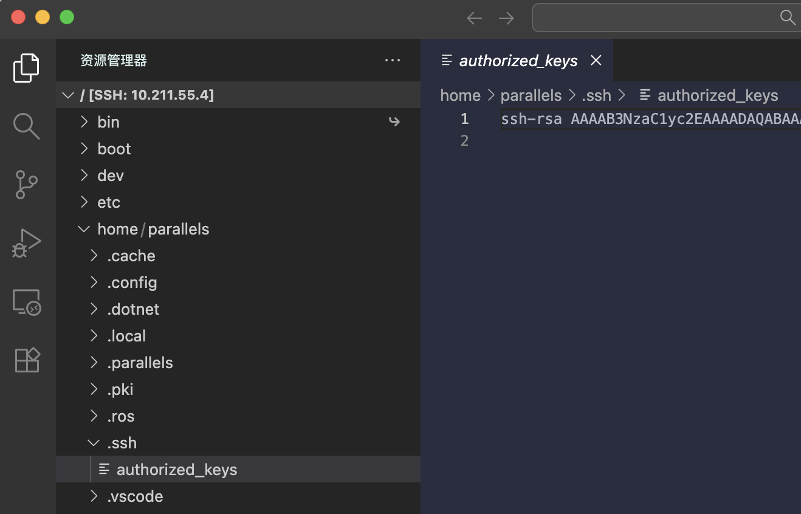Screen dimensions: 801x514
Task: Open Explorer more actions ellipsis menu
Action: pos(393,60)
